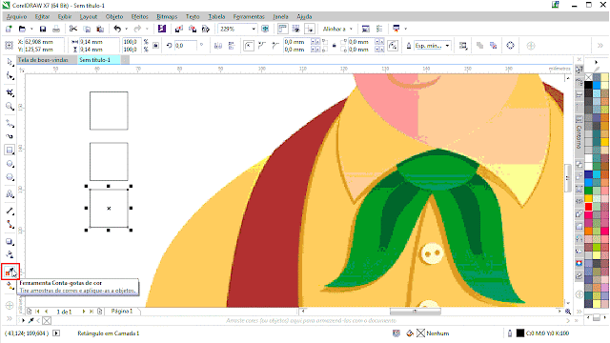Expand property bar overflow chevron
The width and height of the screenshot is (610, 343).
[600, 46]
